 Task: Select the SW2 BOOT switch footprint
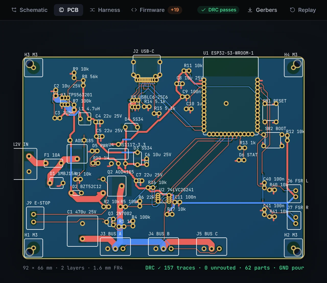point(273,140)
